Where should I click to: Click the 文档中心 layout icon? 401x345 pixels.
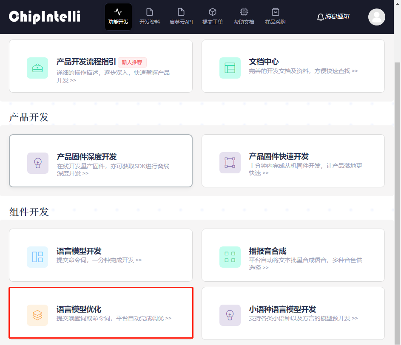(230, 68)
